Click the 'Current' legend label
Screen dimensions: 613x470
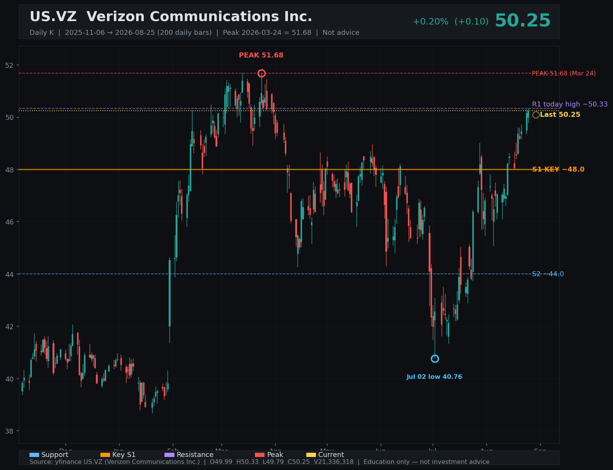331,455
